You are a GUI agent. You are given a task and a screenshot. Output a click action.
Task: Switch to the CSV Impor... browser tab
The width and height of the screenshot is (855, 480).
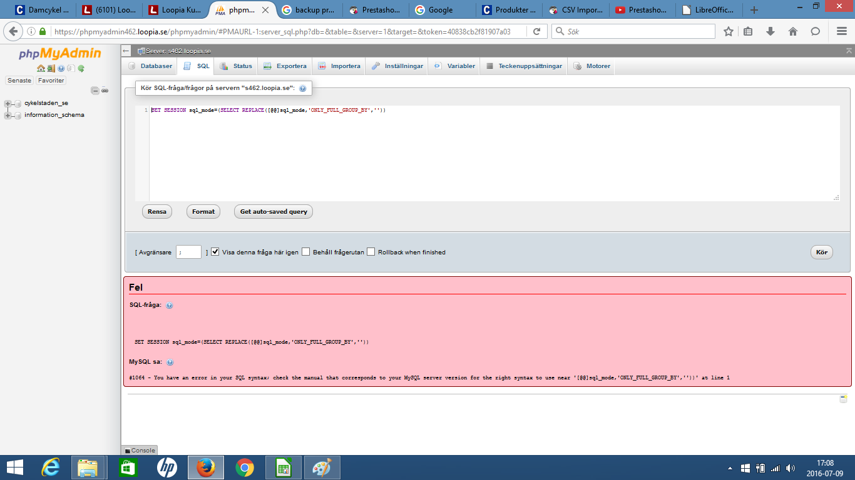576,10
